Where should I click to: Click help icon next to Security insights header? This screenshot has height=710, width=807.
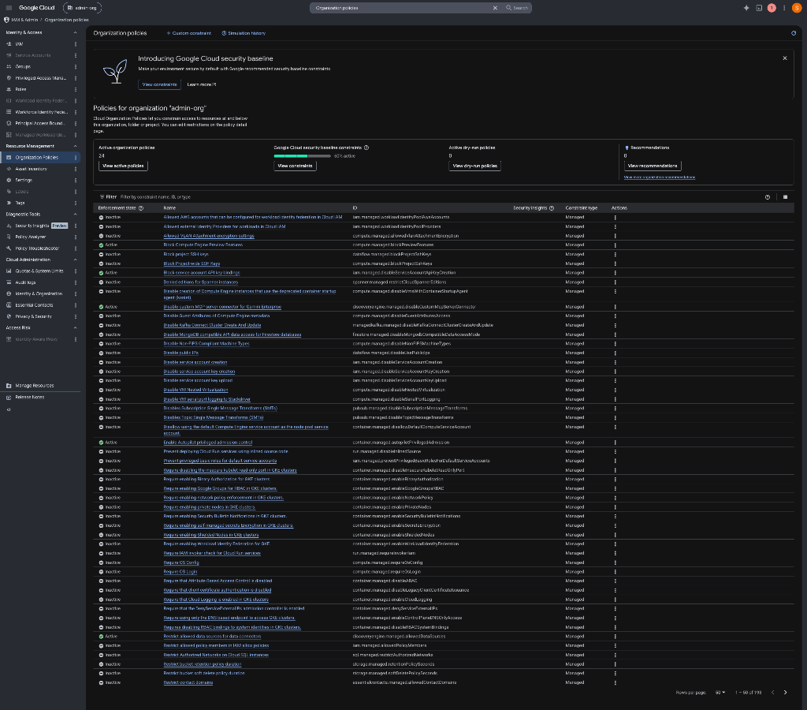[x=552, y=208]
